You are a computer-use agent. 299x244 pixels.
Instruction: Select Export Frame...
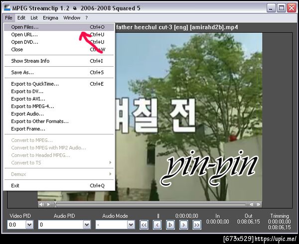tap(59, 129)
